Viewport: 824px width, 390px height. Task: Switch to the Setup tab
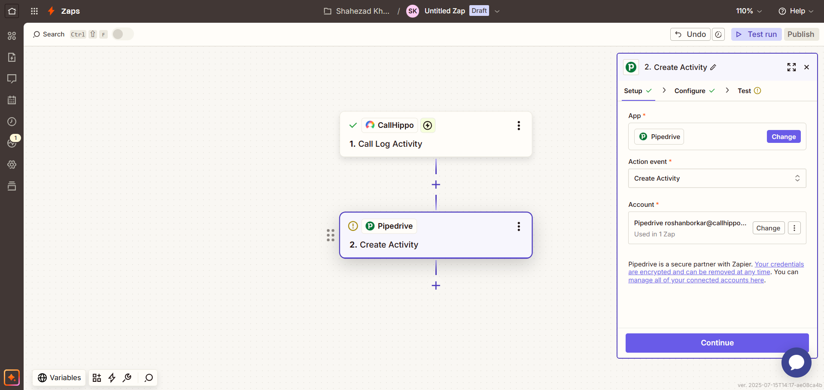[638, 91]
